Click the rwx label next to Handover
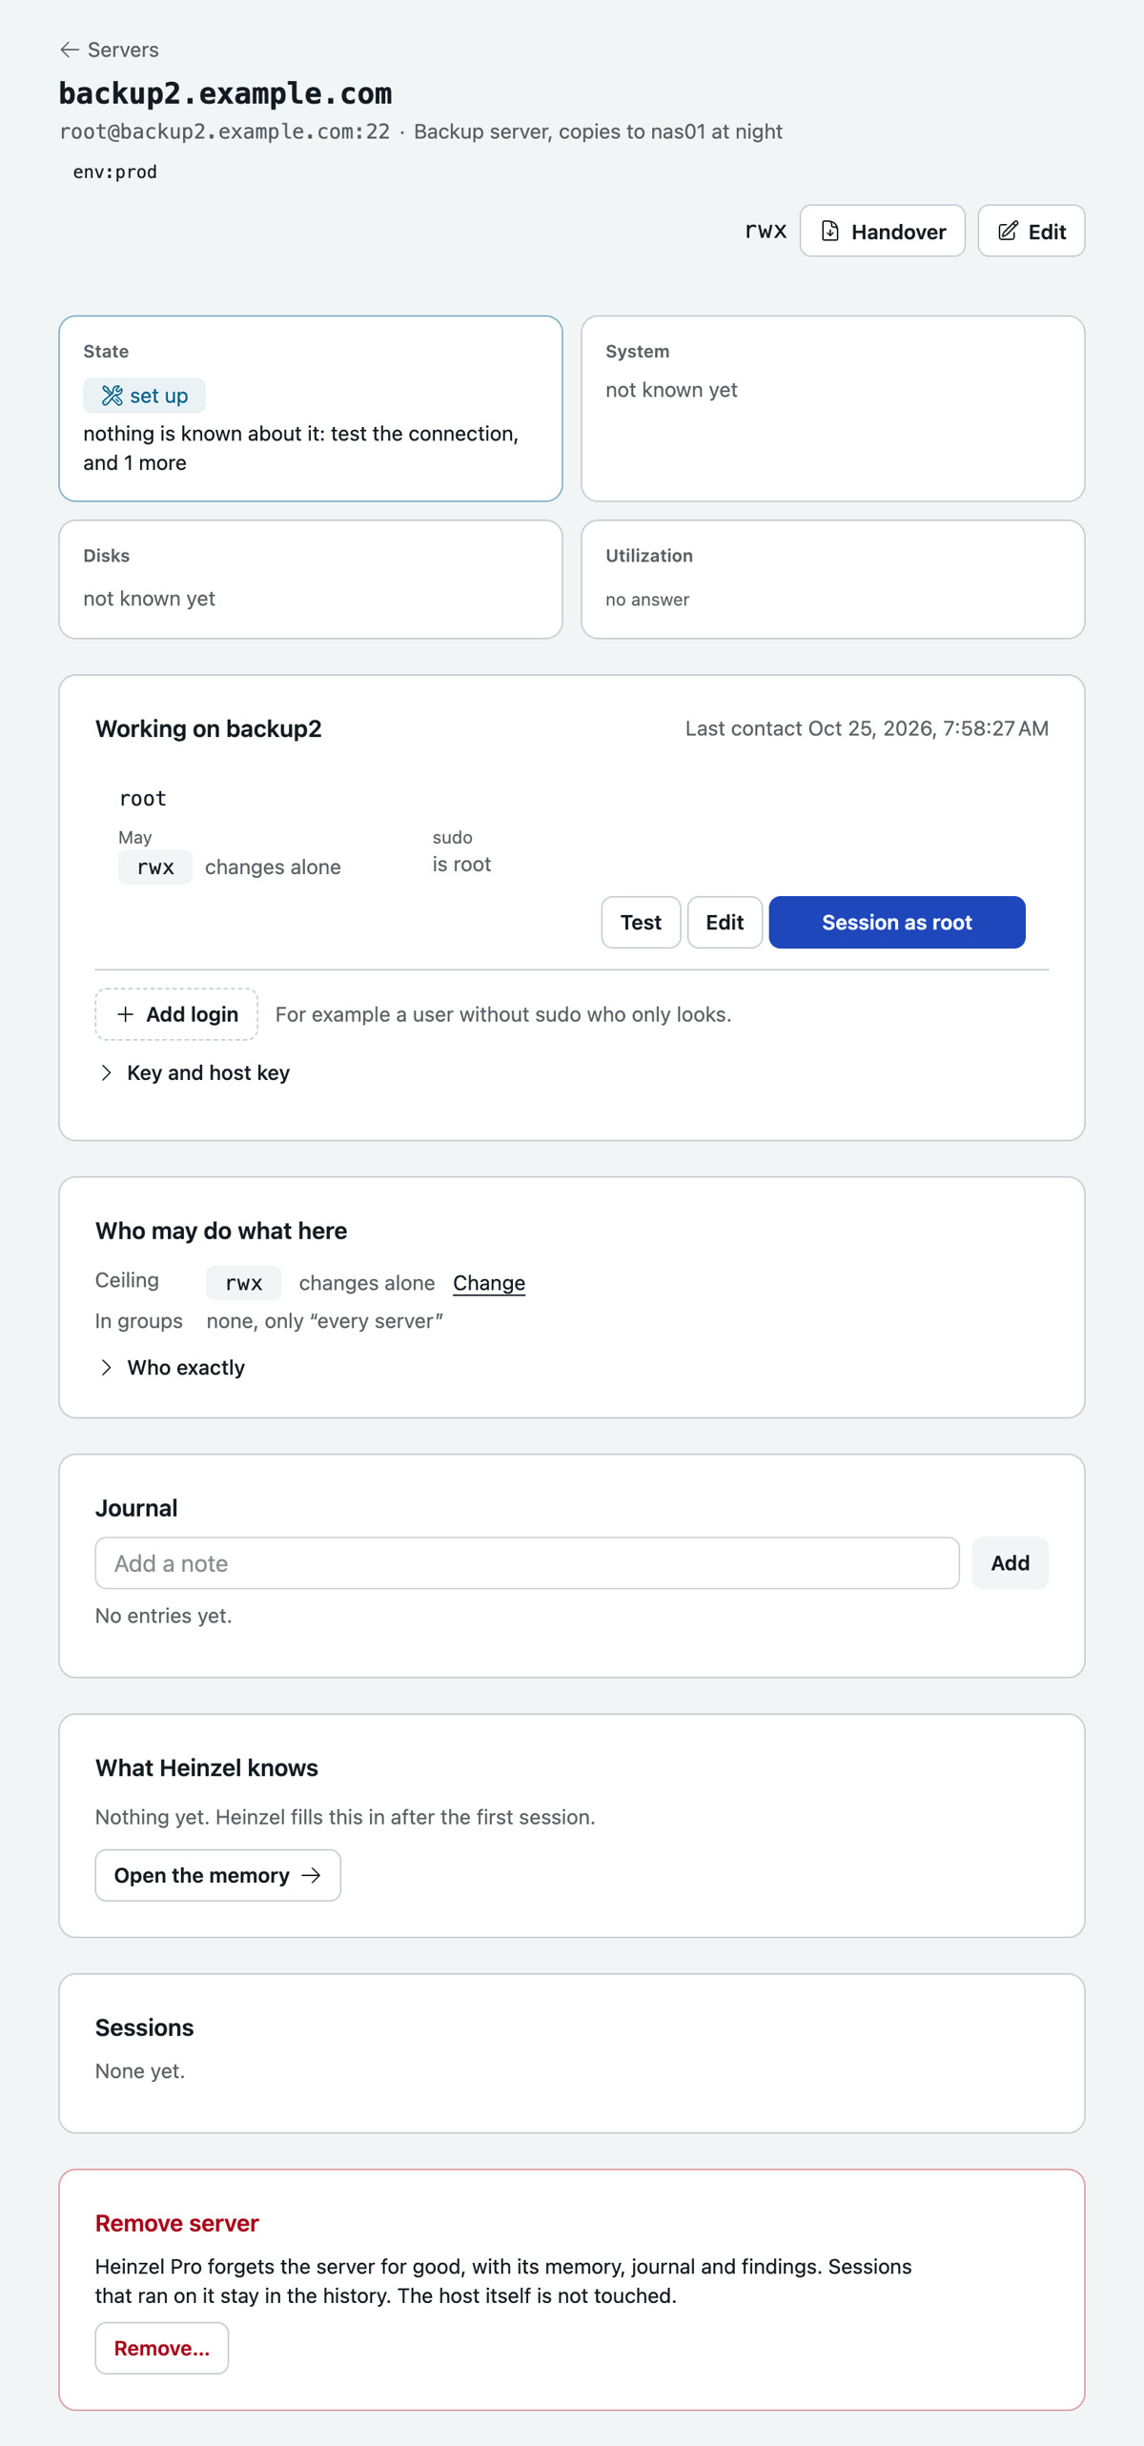1144x2446 pixels. pyautogui.click(x=766, y=231)
